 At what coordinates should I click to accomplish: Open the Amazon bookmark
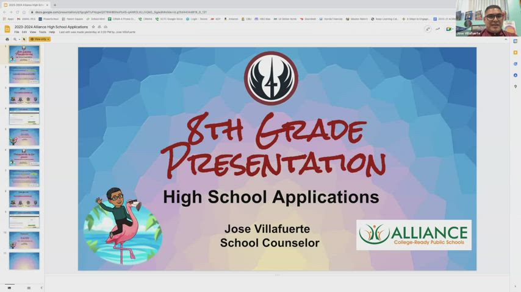click(231, 19)
